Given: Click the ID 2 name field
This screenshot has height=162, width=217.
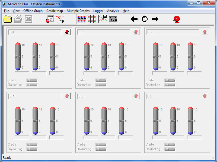Looking at the screenshot, I should coord(104,32).
